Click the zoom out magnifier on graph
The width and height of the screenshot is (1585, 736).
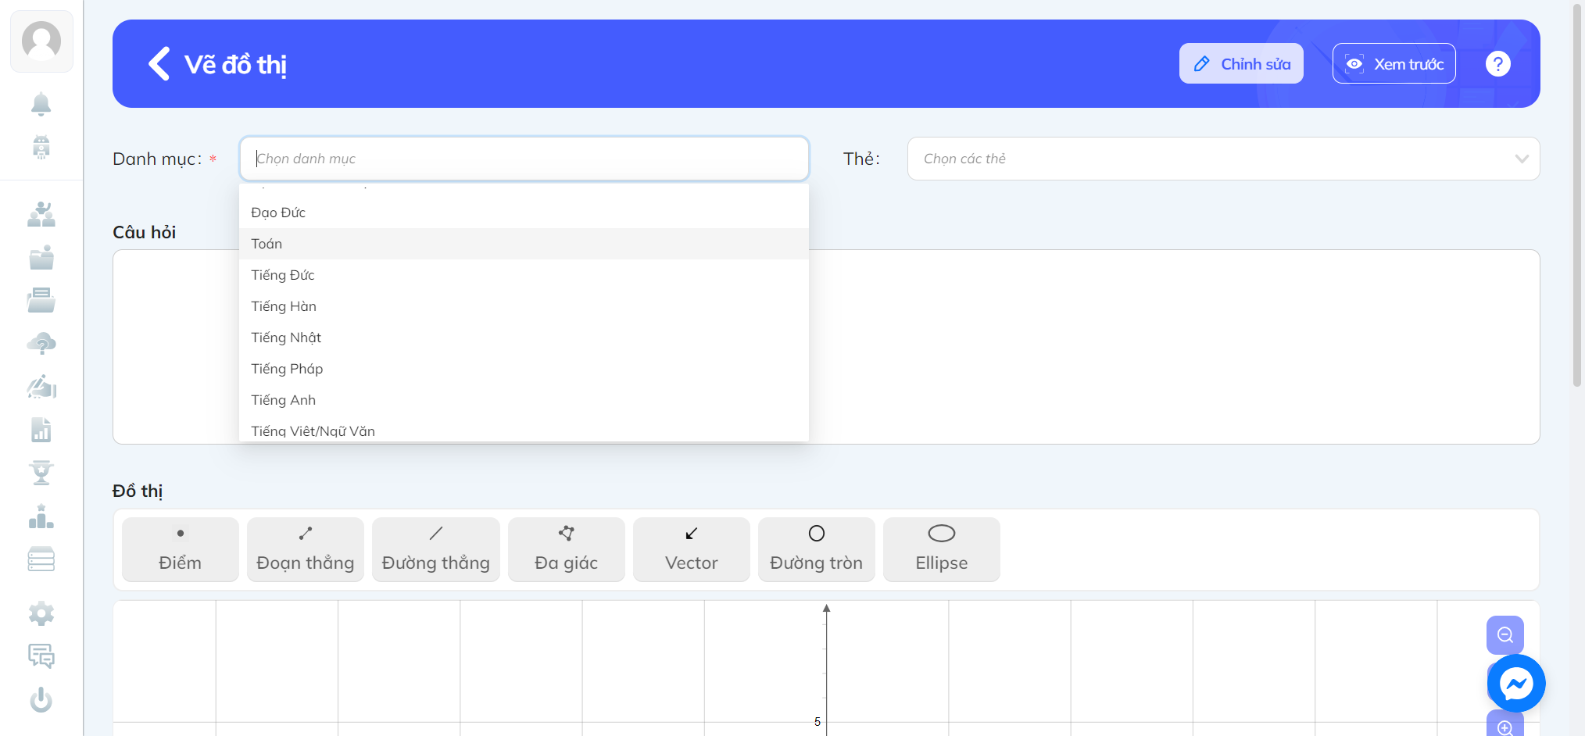pyautogui.click(x=1505, y=635)
